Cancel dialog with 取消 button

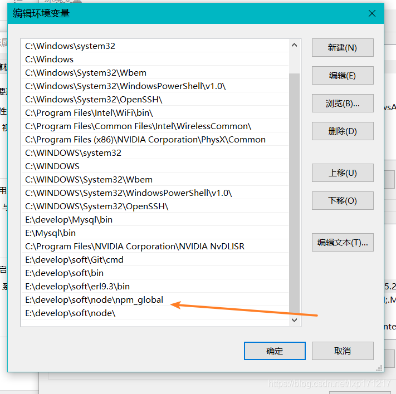(x=343, y=351)
